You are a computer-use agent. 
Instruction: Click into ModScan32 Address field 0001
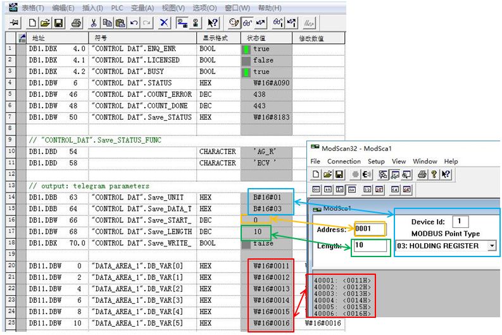pos(370,229)
